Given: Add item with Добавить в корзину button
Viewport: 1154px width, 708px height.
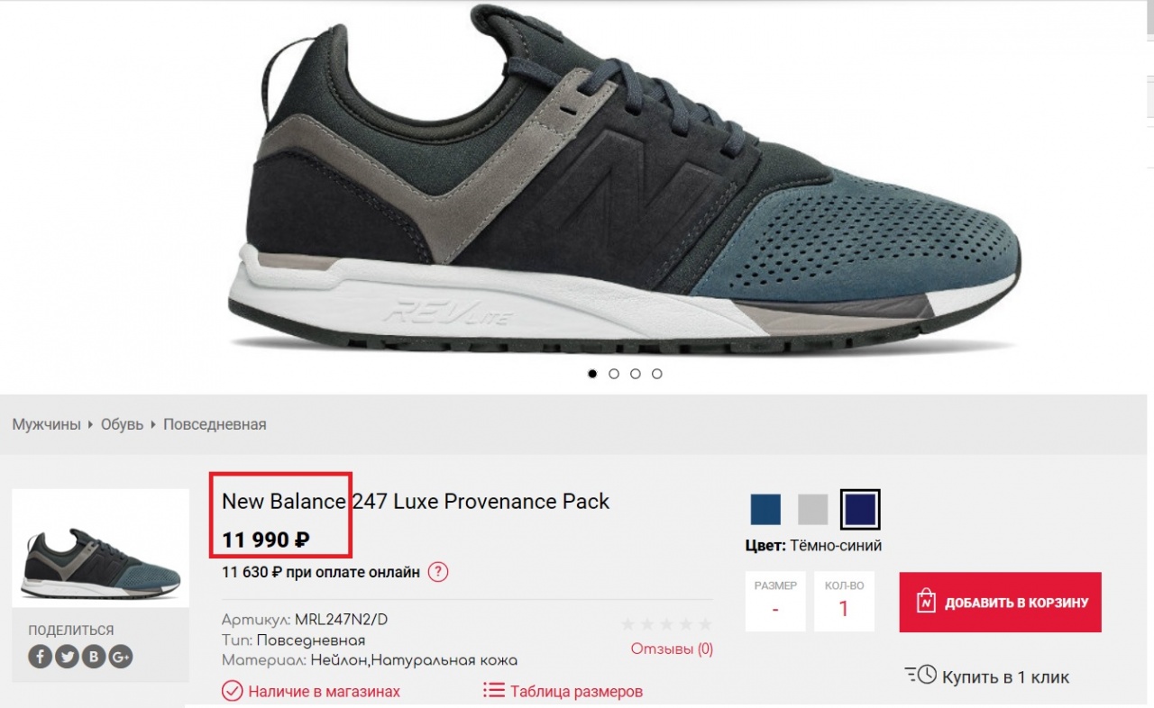Looking at the screenshot, I should (x=1000, y=602).
